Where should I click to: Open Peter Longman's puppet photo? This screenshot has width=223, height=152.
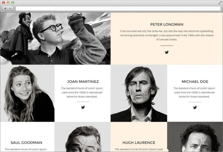(55, 39)
